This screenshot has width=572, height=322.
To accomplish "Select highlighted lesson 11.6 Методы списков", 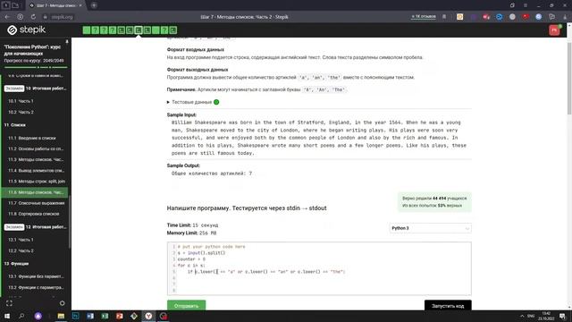I will 35,192.
